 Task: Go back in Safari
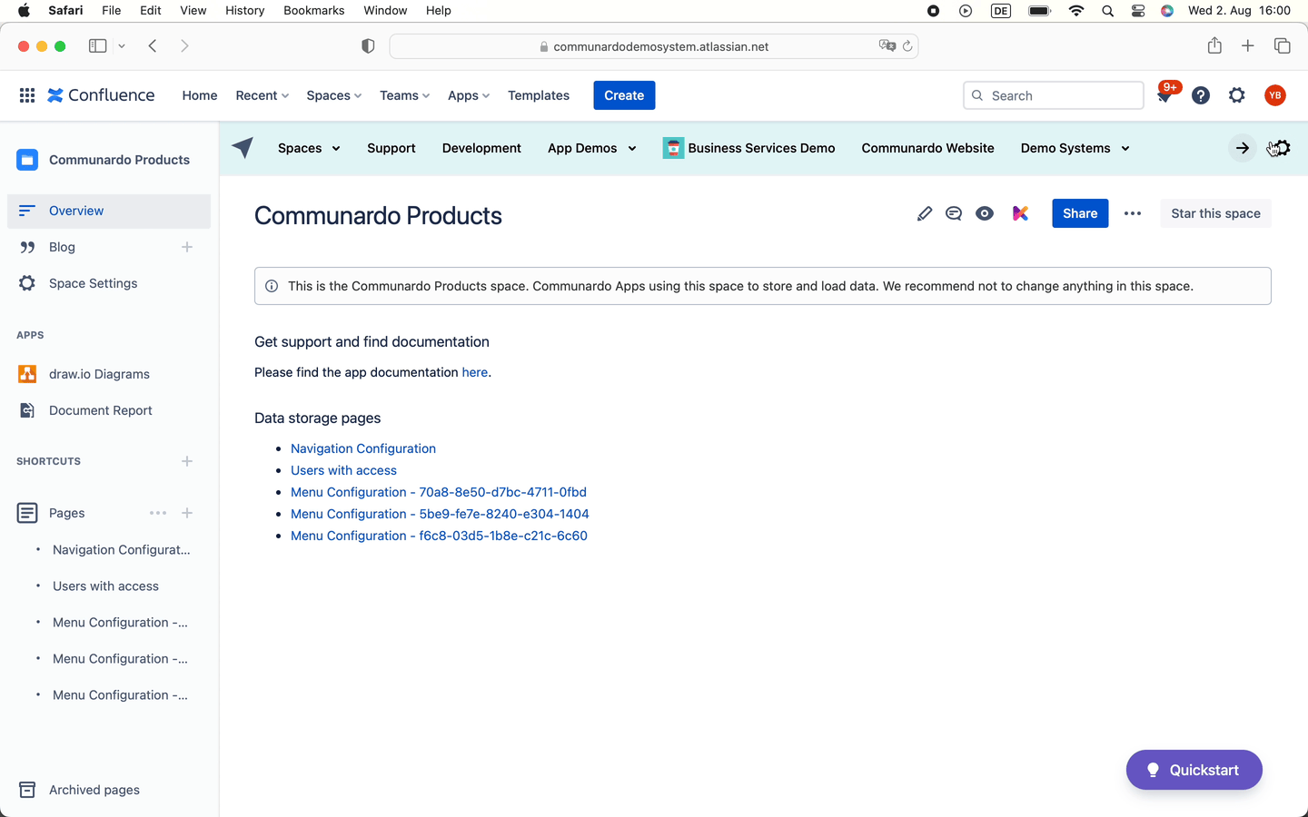click(153, 45)
